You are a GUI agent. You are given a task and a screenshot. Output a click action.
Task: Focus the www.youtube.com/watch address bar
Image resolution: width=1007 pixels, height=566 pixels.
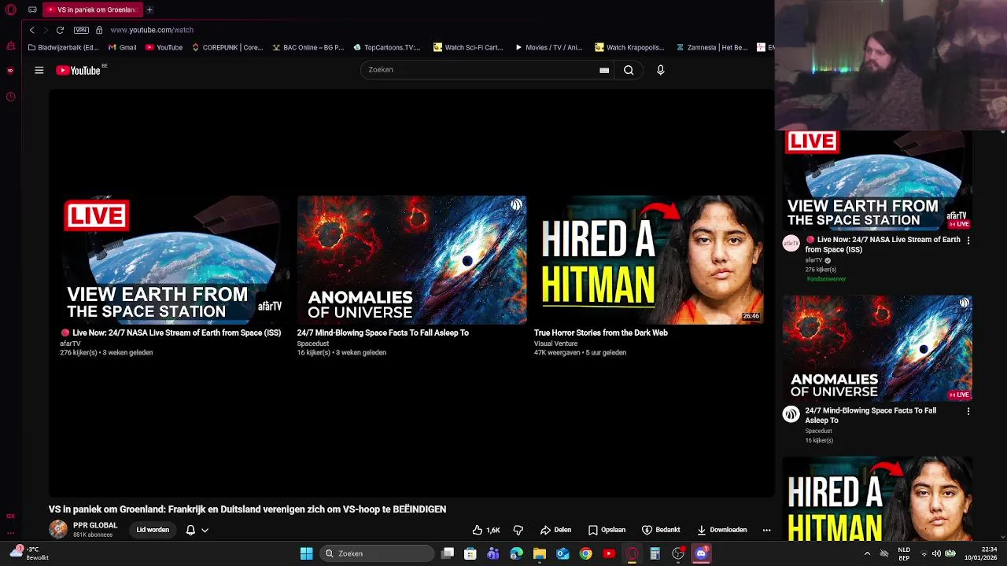click(152, 30)
